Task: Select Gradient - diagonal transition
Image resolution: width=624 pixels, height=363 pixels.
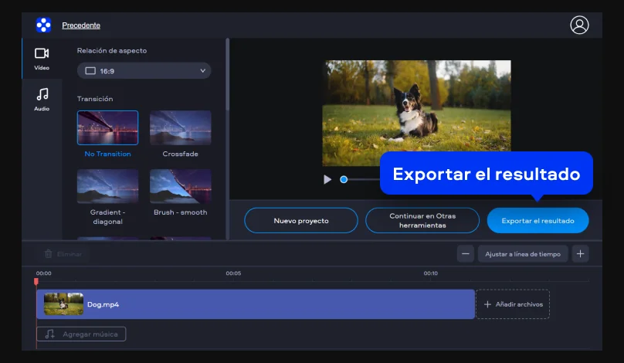Action: [x=107, y=186]
